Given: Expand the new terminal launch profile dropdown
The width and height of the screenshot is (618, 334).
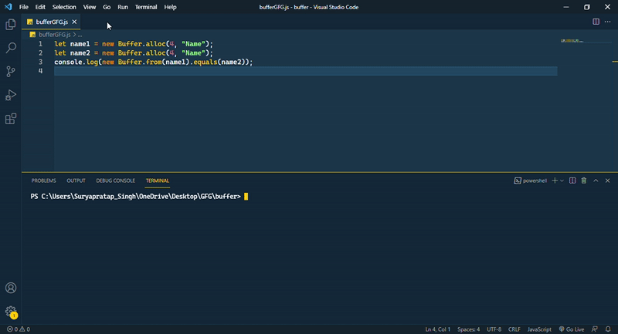Looking at the screenshot, I should click(x=562, y=180).
